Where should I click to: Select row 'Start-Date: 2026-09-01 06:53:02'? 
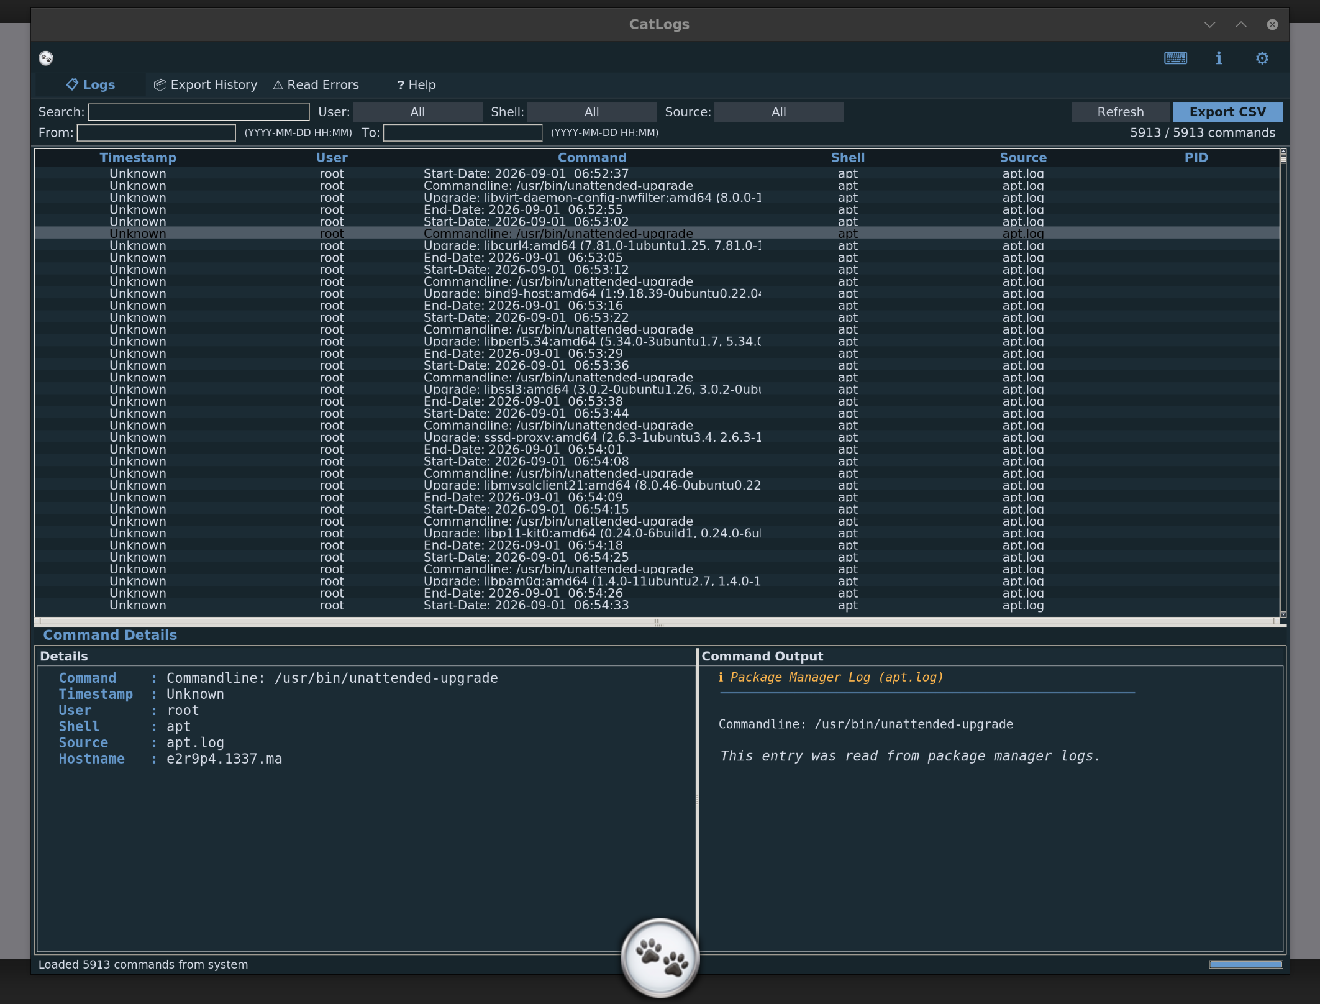pyautogui.click(x=657, y=222)
